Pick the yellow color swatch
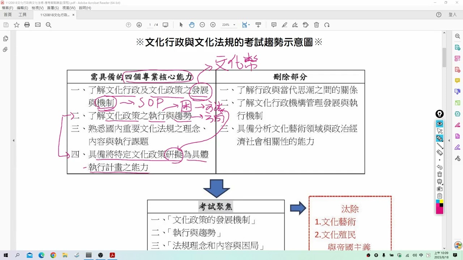The width and height of the screenshot is (463, 260). pos(441,201)
